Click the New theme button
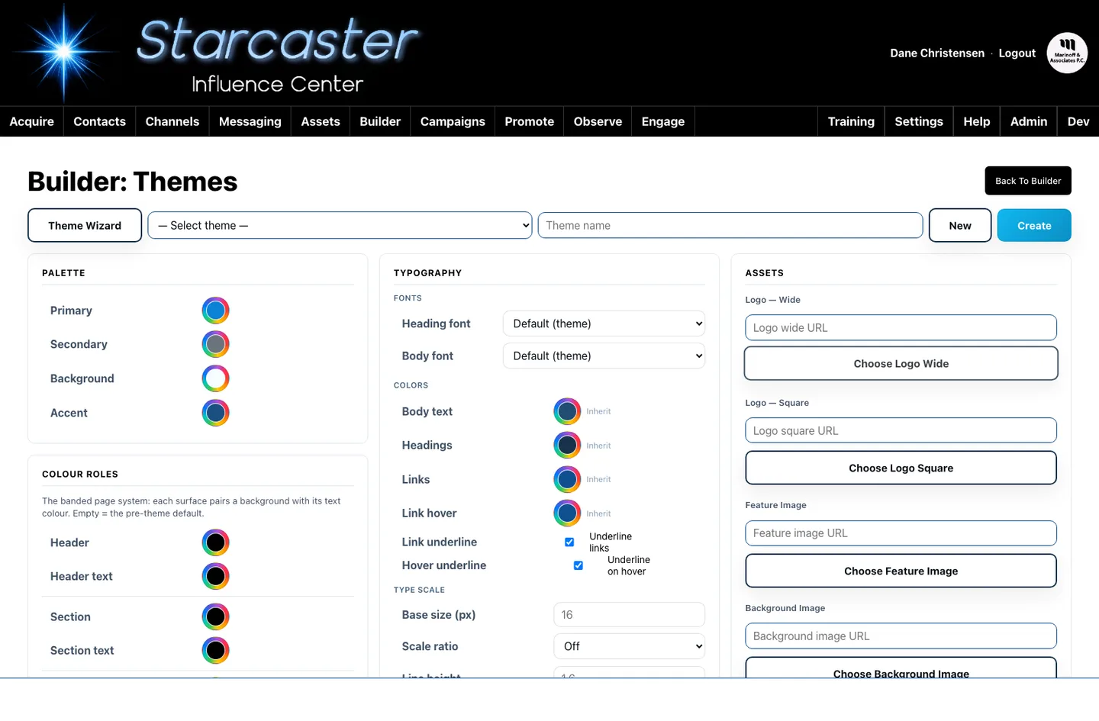The width and height of the screenshot is (1099, 721). pos(960,225)
